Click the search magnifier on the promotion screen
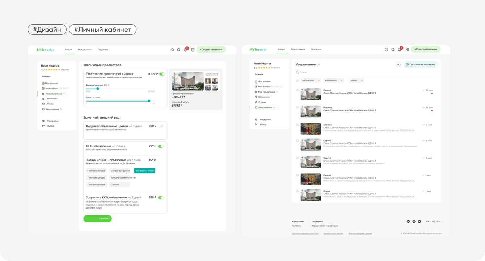 tap(179, 50)
